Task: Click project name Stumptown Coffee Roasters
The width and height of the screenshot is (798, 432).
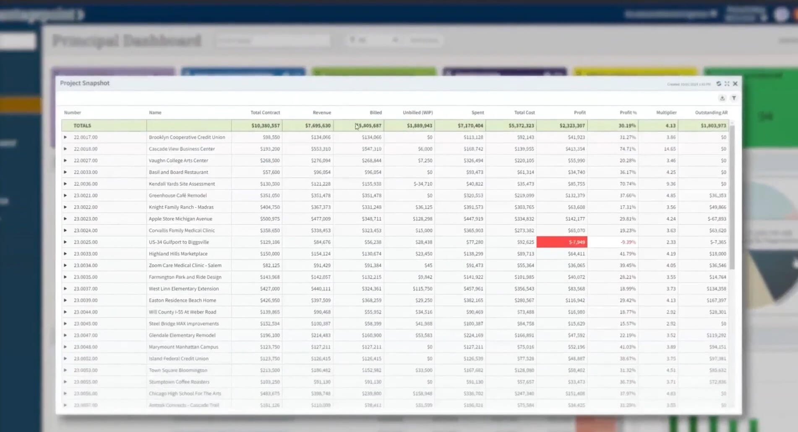Action: (x=179, y=382)
